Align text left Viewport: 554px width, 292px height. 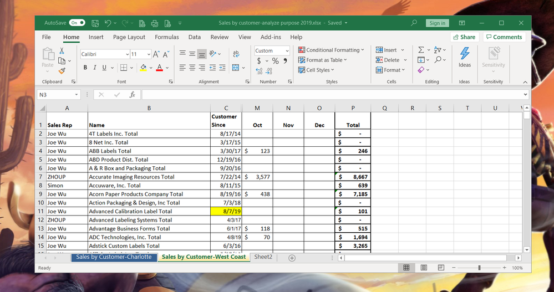(182, 68)
